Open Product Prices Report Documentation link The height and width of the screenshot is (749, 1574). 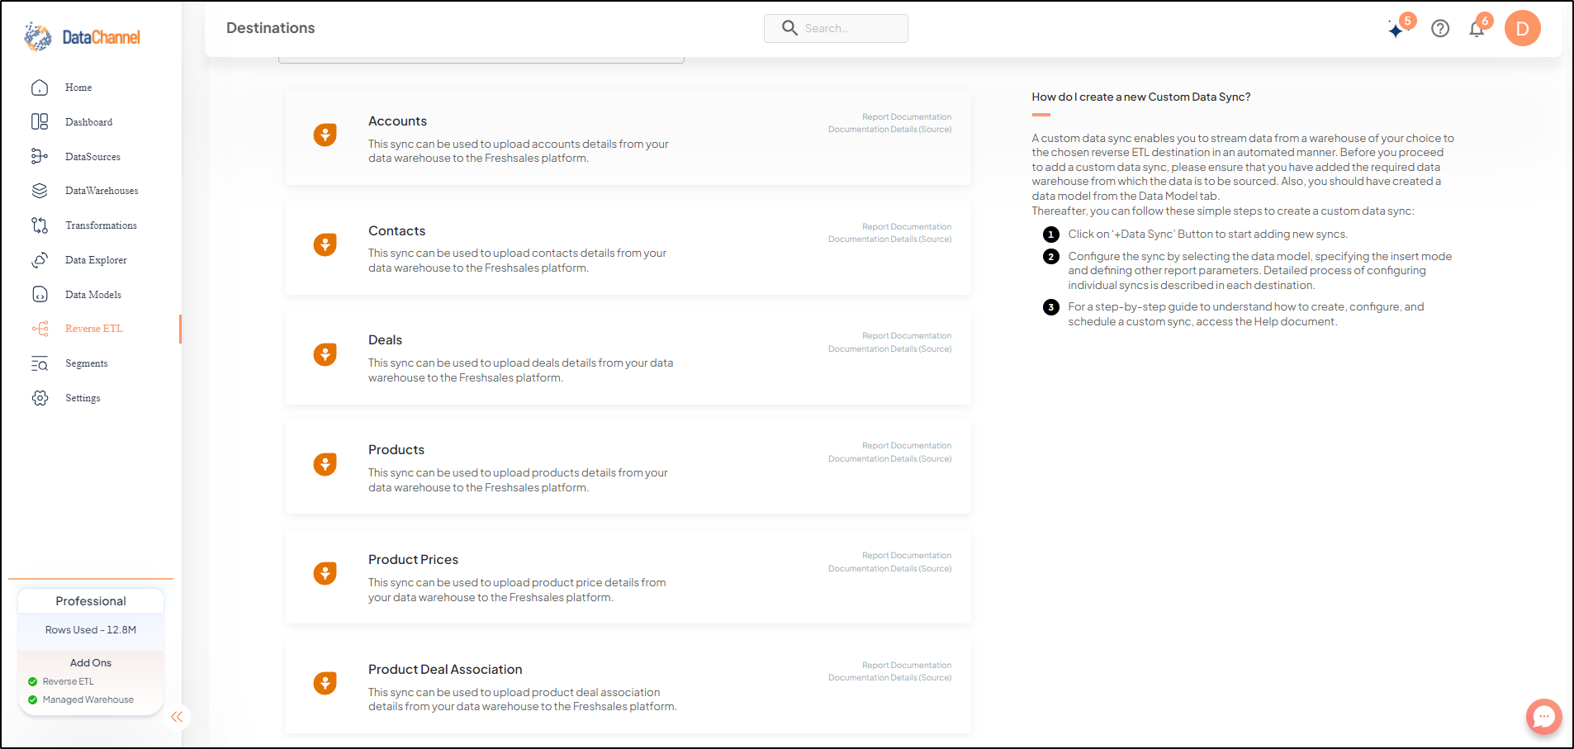(907, 556)
